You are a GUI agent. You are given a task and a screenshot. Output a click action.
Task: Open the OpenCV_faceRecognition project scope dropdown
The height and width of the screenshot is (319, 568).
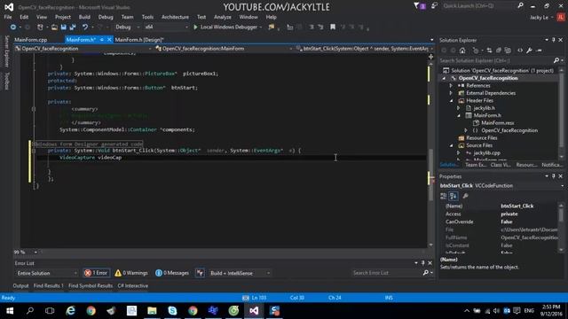83,49
